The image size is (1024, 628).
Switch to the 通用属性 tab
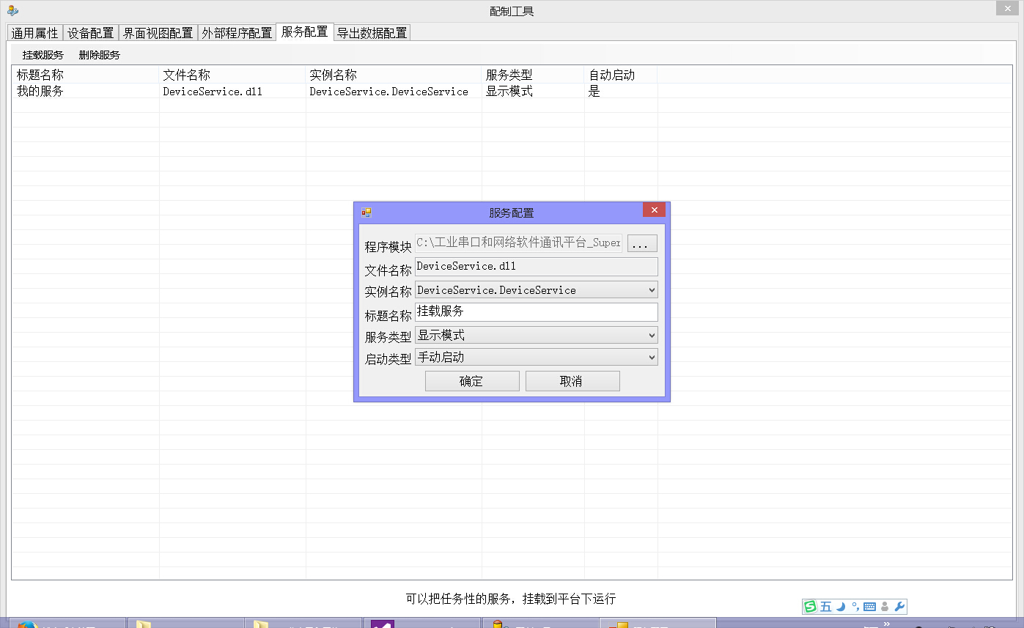(x=34, y=33)
